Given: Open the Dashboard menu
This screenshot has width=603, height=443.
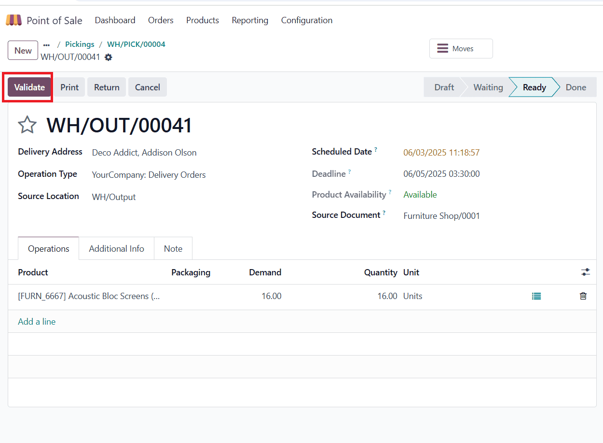Looking at the screenshot, I should click(x=115, y=20).
